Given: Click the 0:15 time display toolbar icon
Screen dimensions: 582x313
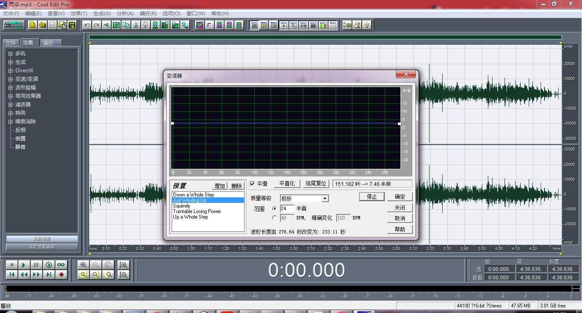Looking at the screenshot, I should click(303, 25).
